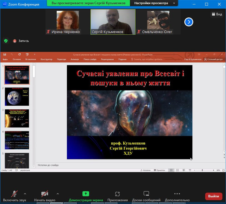
Task: Open the Конструктор ribbon tab
Action: click(46, 59)
